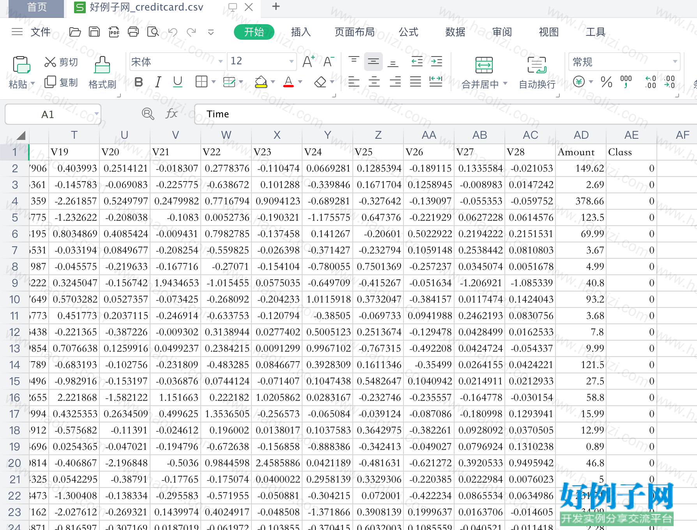Expand 合并居中 dropdown arrow
The height and width of the screenshot is (530, 697).
coord(505,83)
